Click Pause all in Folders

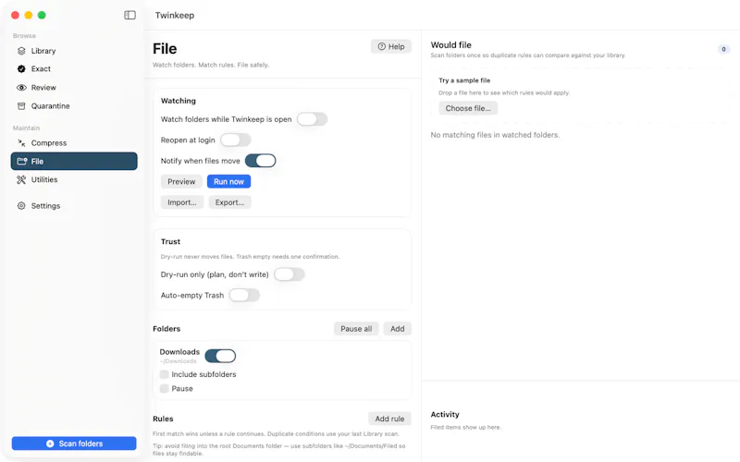(x=356, y=329)
